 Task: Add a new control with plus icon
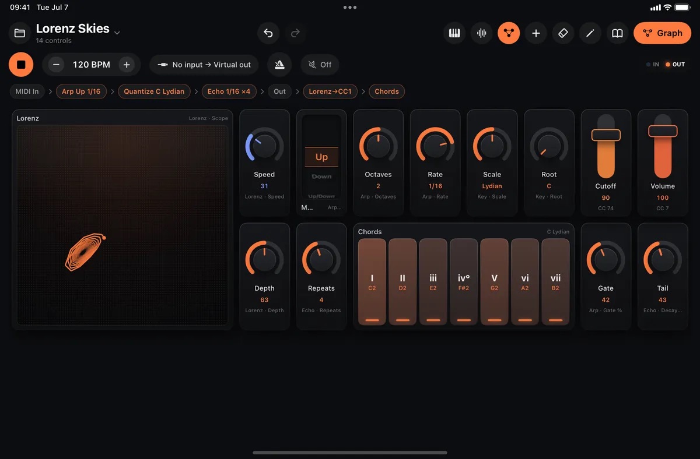[x=536, y=33]
